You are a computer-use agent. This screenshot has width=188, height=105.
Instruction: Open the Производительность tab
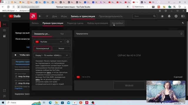point(111,16)
